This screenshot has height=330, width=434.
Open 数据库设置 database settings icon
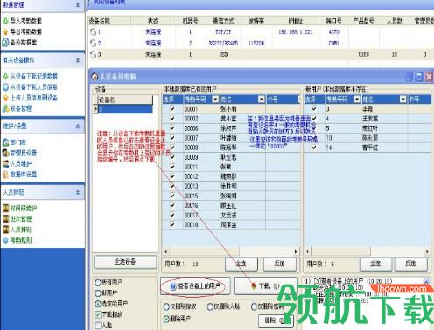coord(5,175)
